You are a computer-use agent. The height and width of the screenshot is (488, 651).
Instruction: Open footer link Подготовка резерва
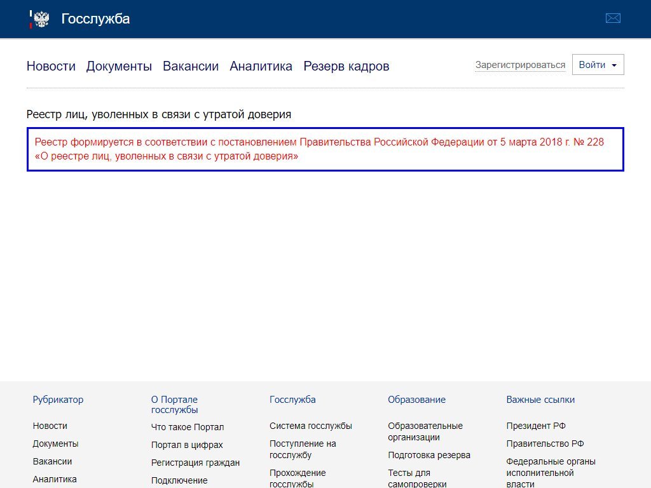(x=429, y=455)
